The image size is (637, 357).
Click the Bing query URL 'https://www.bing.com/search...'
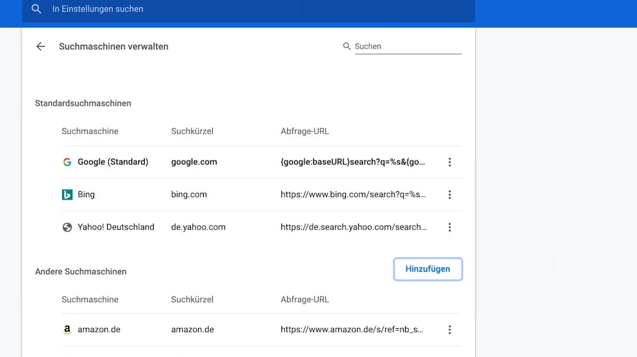[x=353, y=194]
